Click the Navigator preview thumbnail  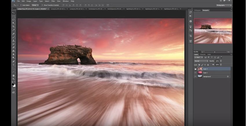coord(213,31)
